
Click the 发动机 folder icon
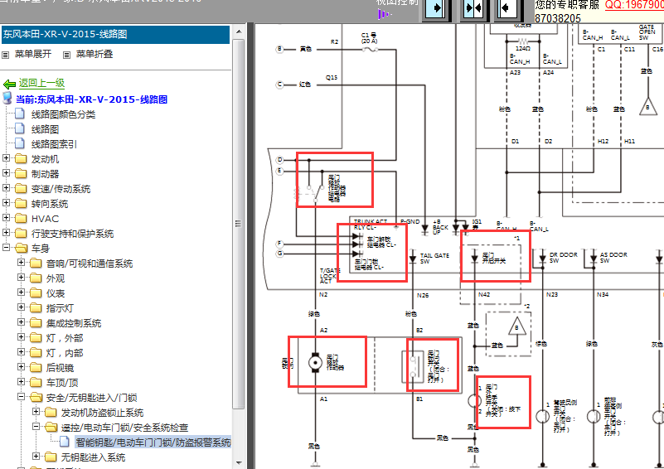coord(21,159)
